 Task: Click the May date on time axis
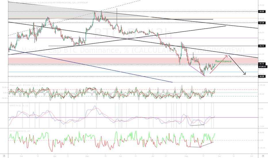[87, 156]
